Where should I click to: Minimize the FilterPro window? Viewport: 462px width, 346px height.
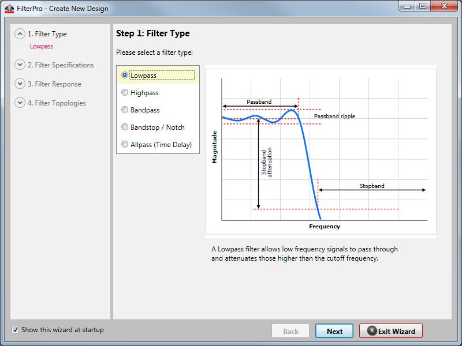click(407, 6)
